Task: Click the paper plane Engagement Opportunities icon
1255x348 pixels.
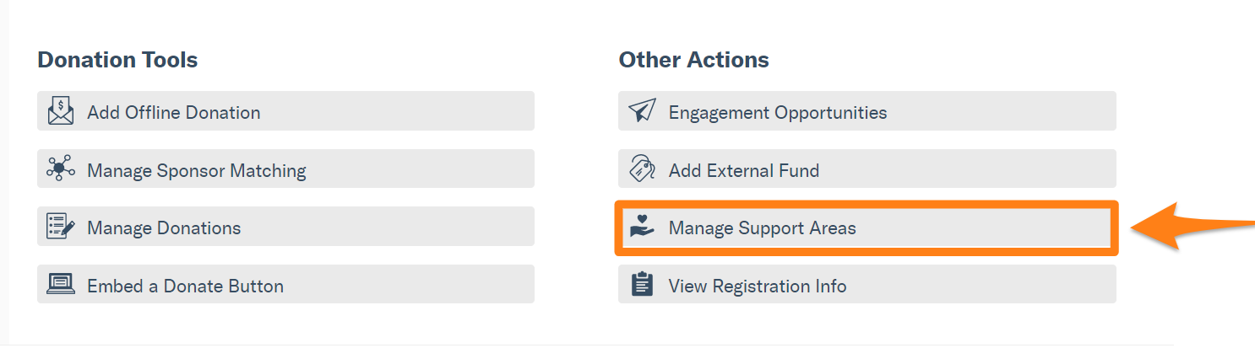Action: [643, 111]
